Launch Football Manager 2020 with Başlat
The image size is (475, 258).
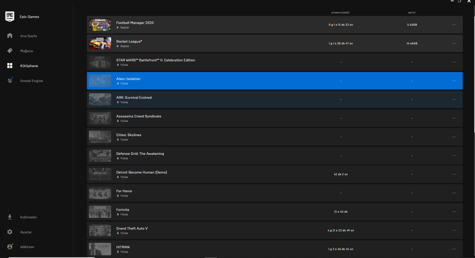coord(123,27)
